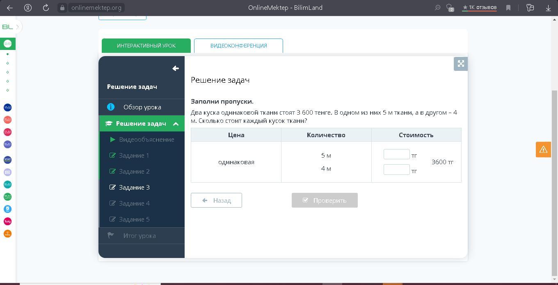Open the 1K отзывов site reviews
Image resolution: width=558 pixels, height=285 pixels.
click(479, 7)
